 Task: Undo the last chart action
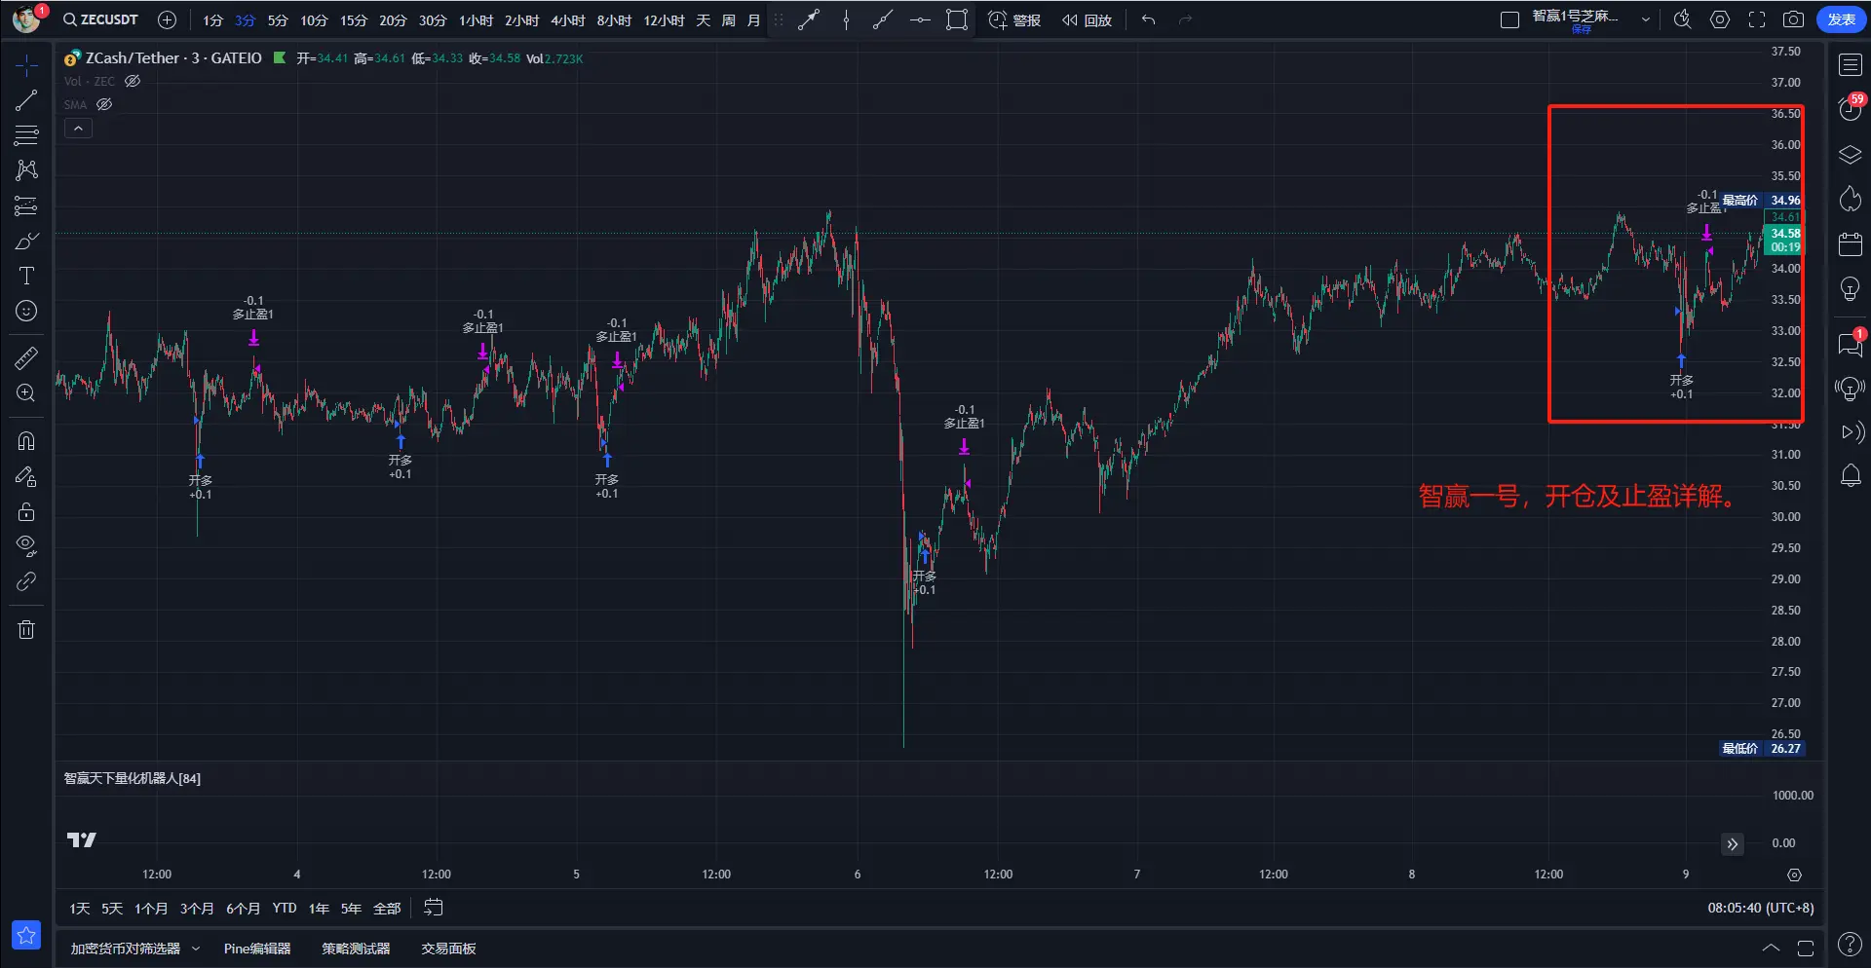(x=1149, y=19)
